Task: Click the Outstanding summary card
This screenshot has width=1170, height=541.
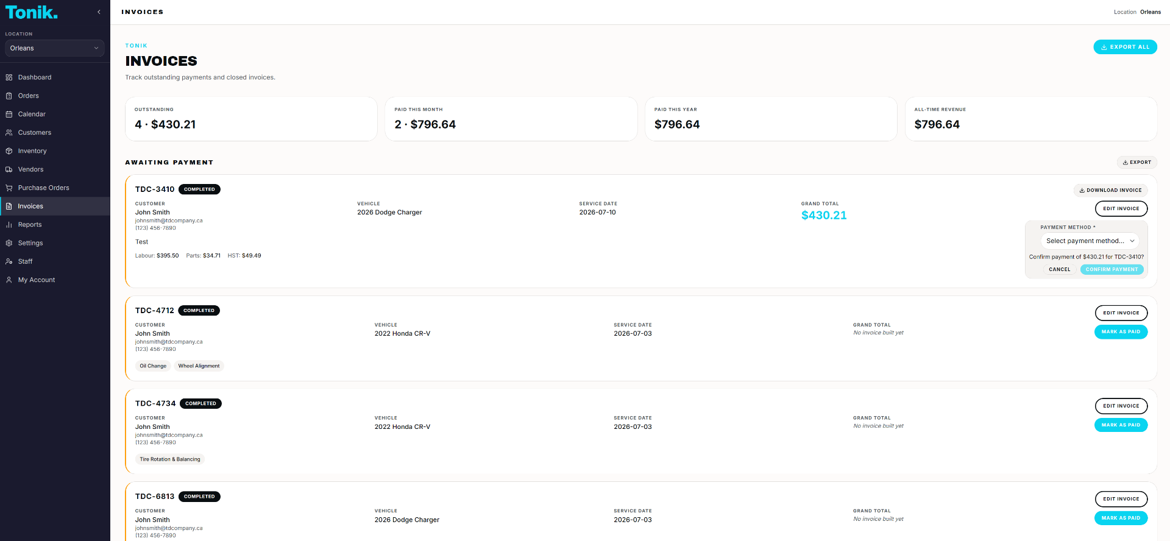Action: point(251,119)
